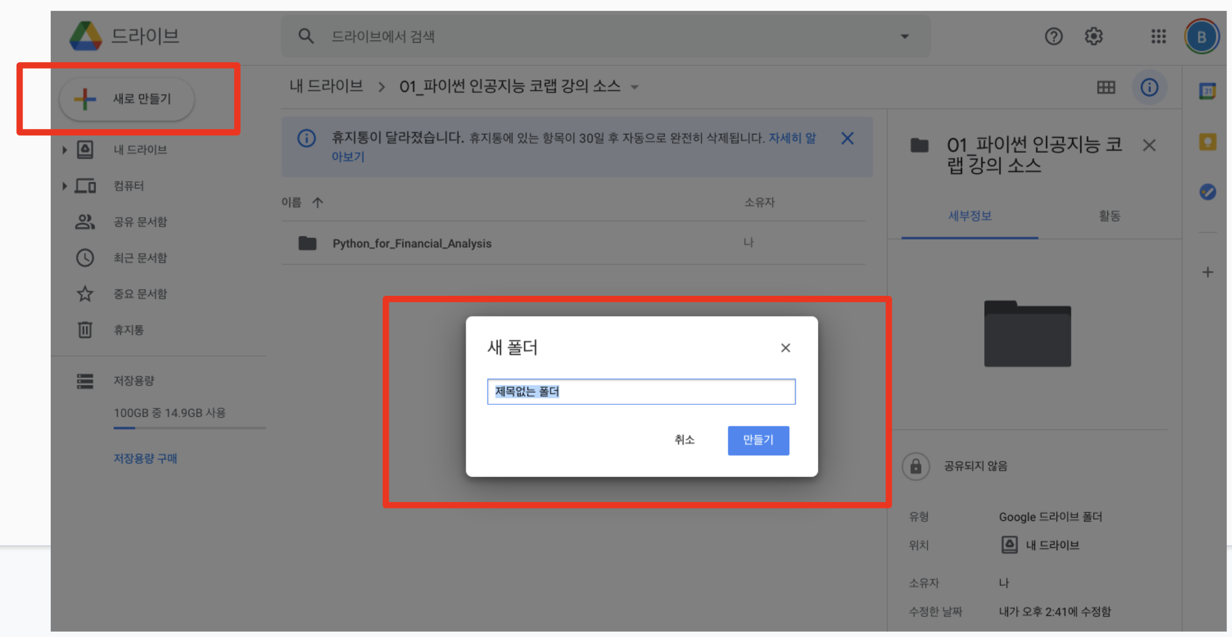This screenshot has width=1232, height=637.
Task: Select the 세부정보 tab
Action: point(970,216)
